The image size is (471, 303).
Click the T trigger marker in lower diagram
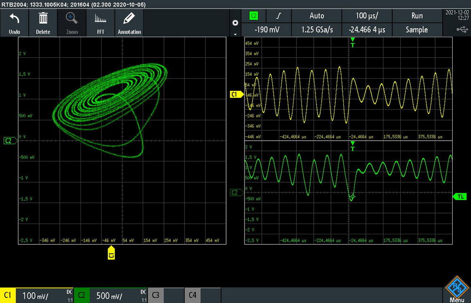(x=353, y=146)
